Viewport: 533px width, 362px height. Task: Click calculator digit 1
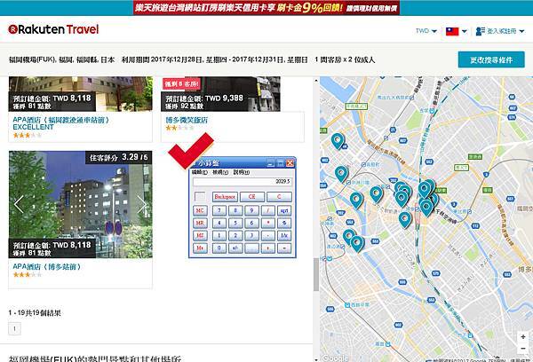coord(219,235)
